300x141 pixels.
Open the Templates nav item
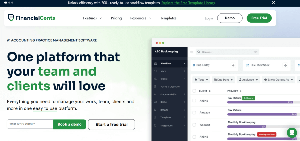pos(168,18)
